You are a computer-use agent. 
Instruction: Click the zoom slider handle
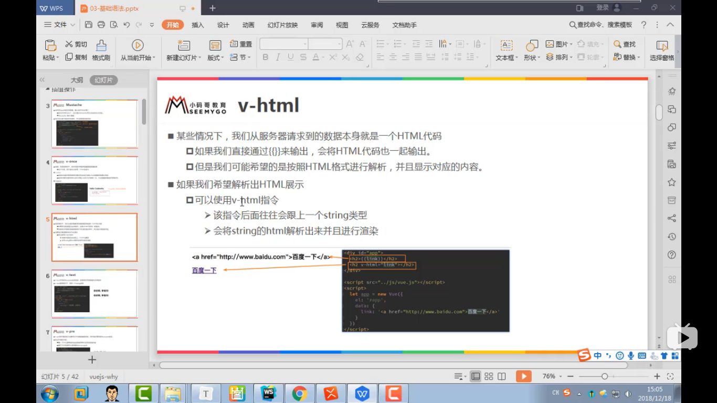[605, 376]
